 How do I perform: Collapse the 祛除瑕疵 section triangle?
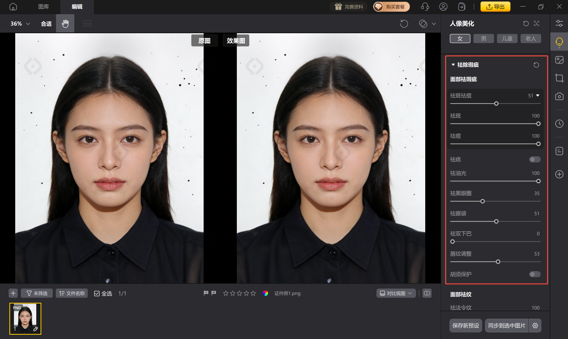pyautogui.click(x=453, y=65)
